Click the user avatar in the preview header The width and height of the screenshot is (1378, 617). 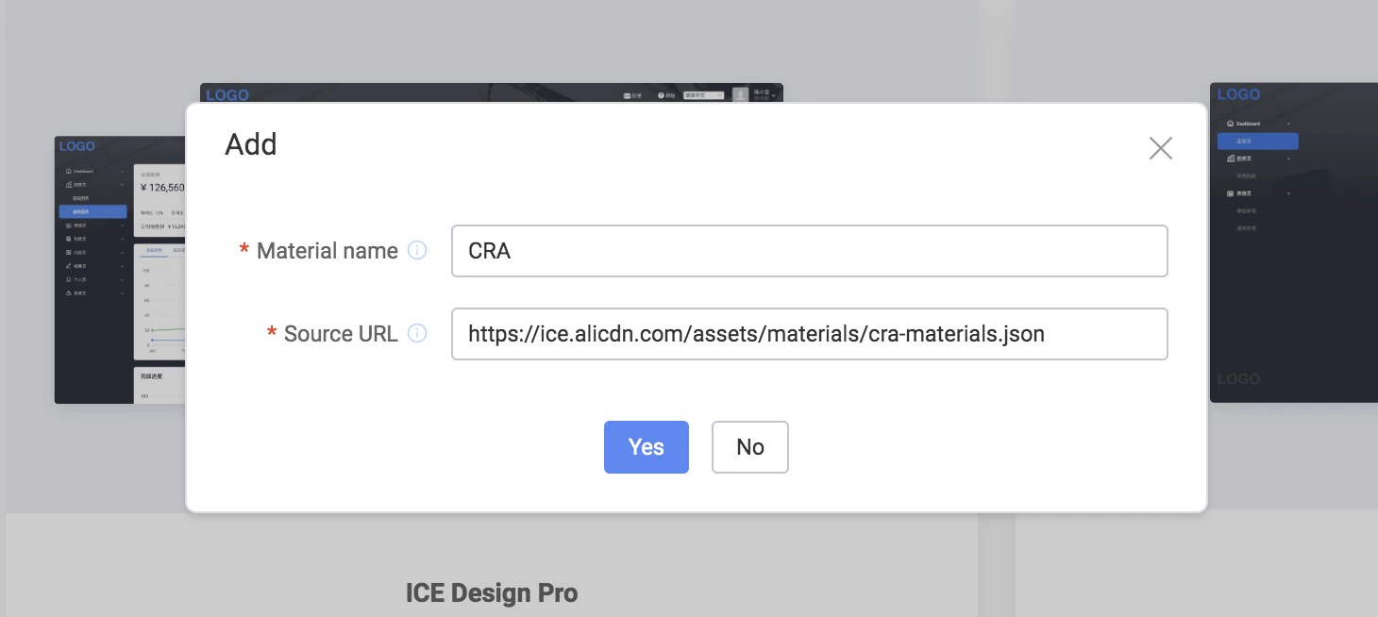point(741,94)
